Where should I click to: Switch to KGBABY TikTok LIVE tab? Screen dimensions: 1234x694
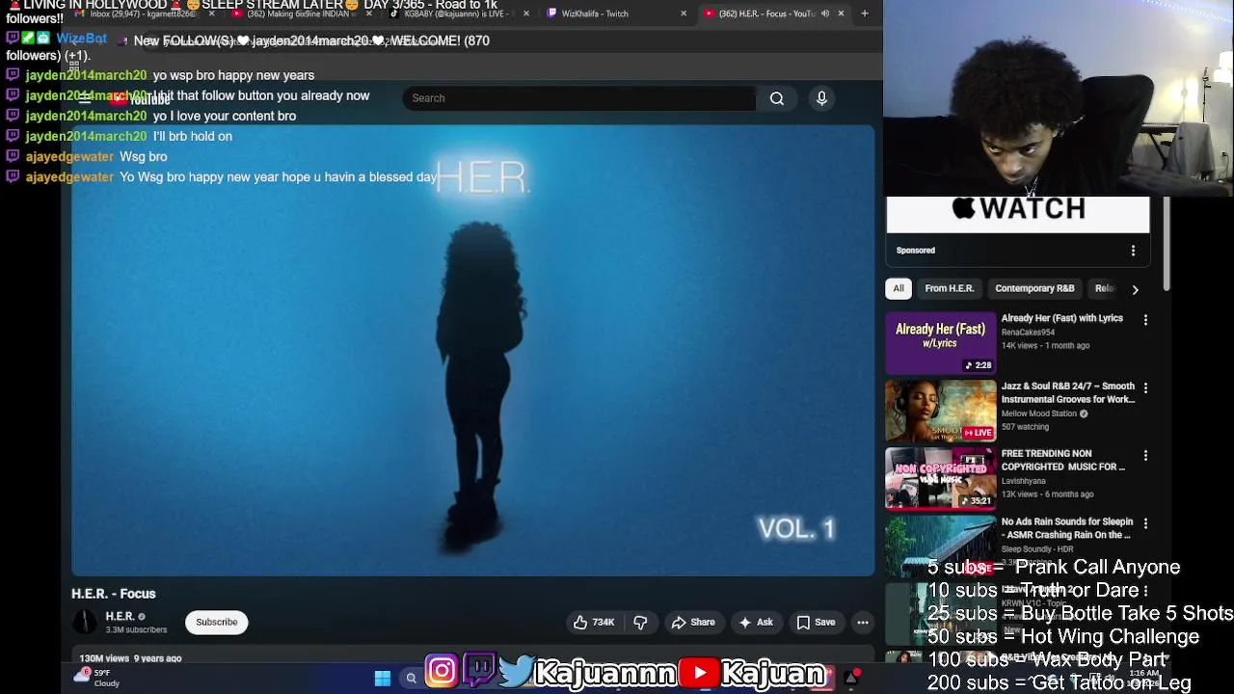coord(461,13)
